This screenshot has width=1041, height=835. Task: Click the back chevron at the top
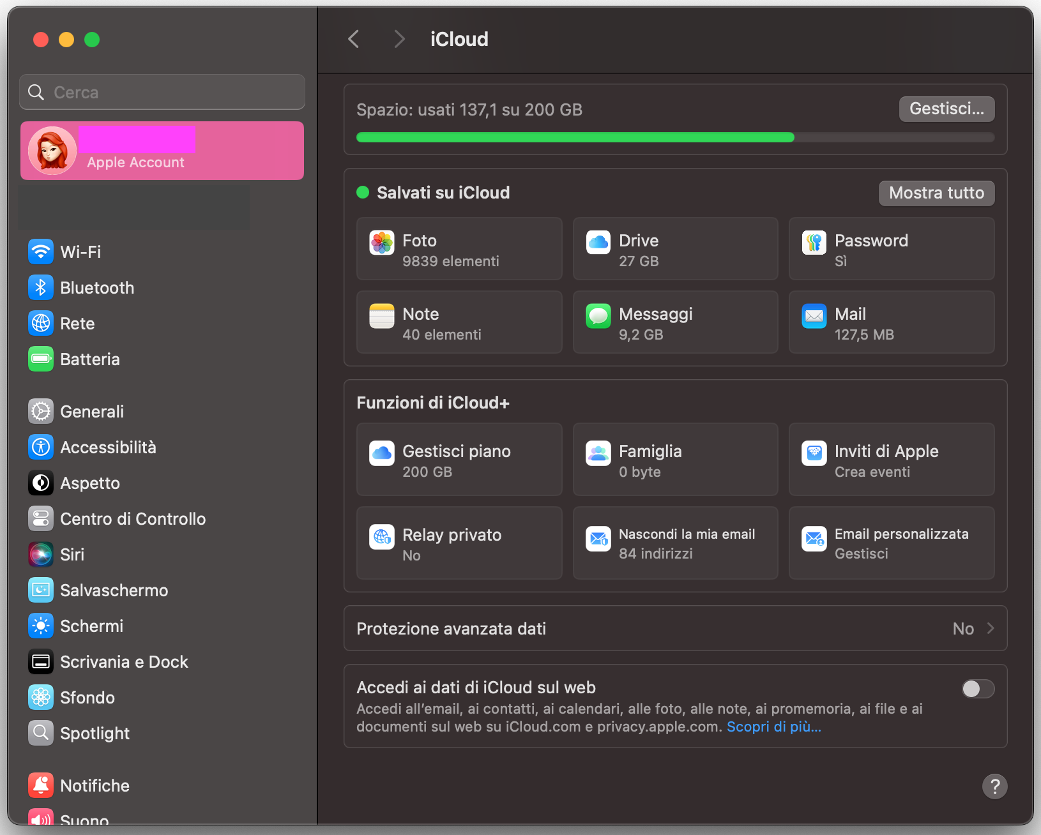(x=354, y=39)
